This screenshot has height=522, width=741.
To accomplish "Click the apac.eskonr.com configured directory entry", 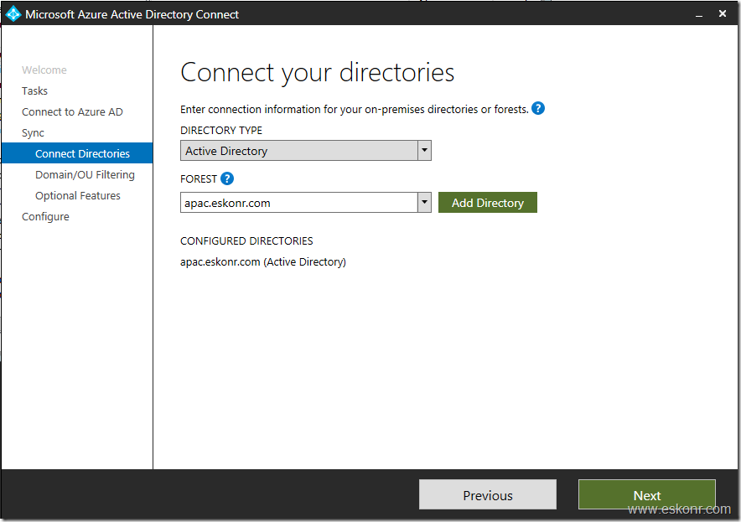I will pos(263,261).
